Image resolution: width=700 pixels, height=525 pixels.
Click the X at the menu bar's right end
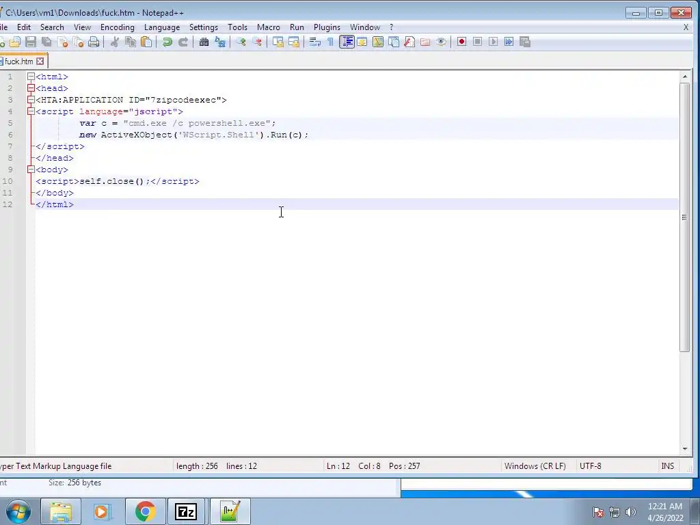pyautogui.click(x=686, y=27)
